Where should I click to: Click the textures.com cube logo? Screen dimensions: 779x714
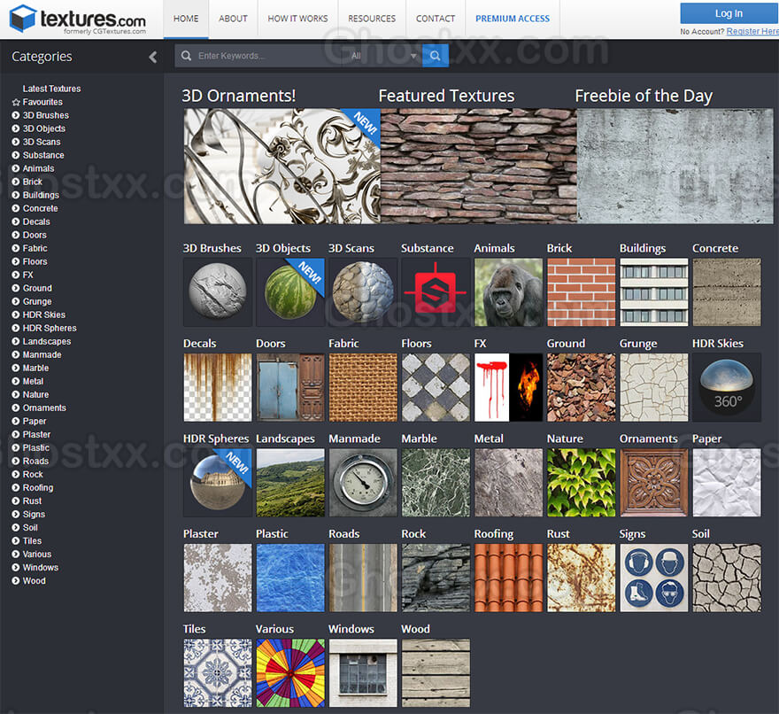(x=23, y=19)
